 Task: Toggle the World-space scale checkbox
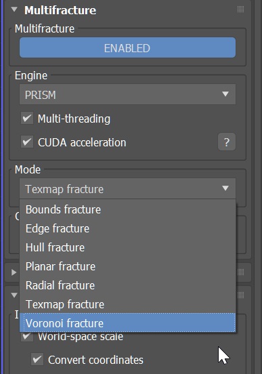coord(27,337)
